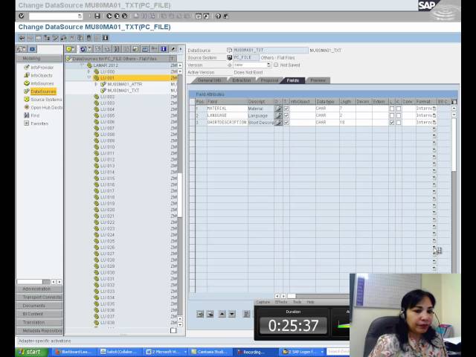Click the Administration button in the navigation panel
This screenshot has width=476, height=357.
click(x=39, y=289)
